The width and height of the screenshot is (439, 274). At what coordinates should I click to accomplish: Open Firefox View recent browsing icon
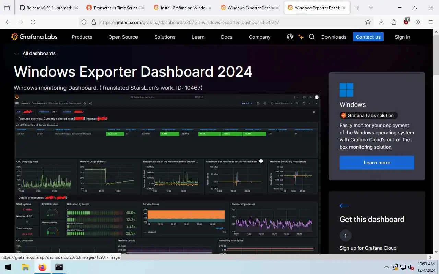(7, 8)
